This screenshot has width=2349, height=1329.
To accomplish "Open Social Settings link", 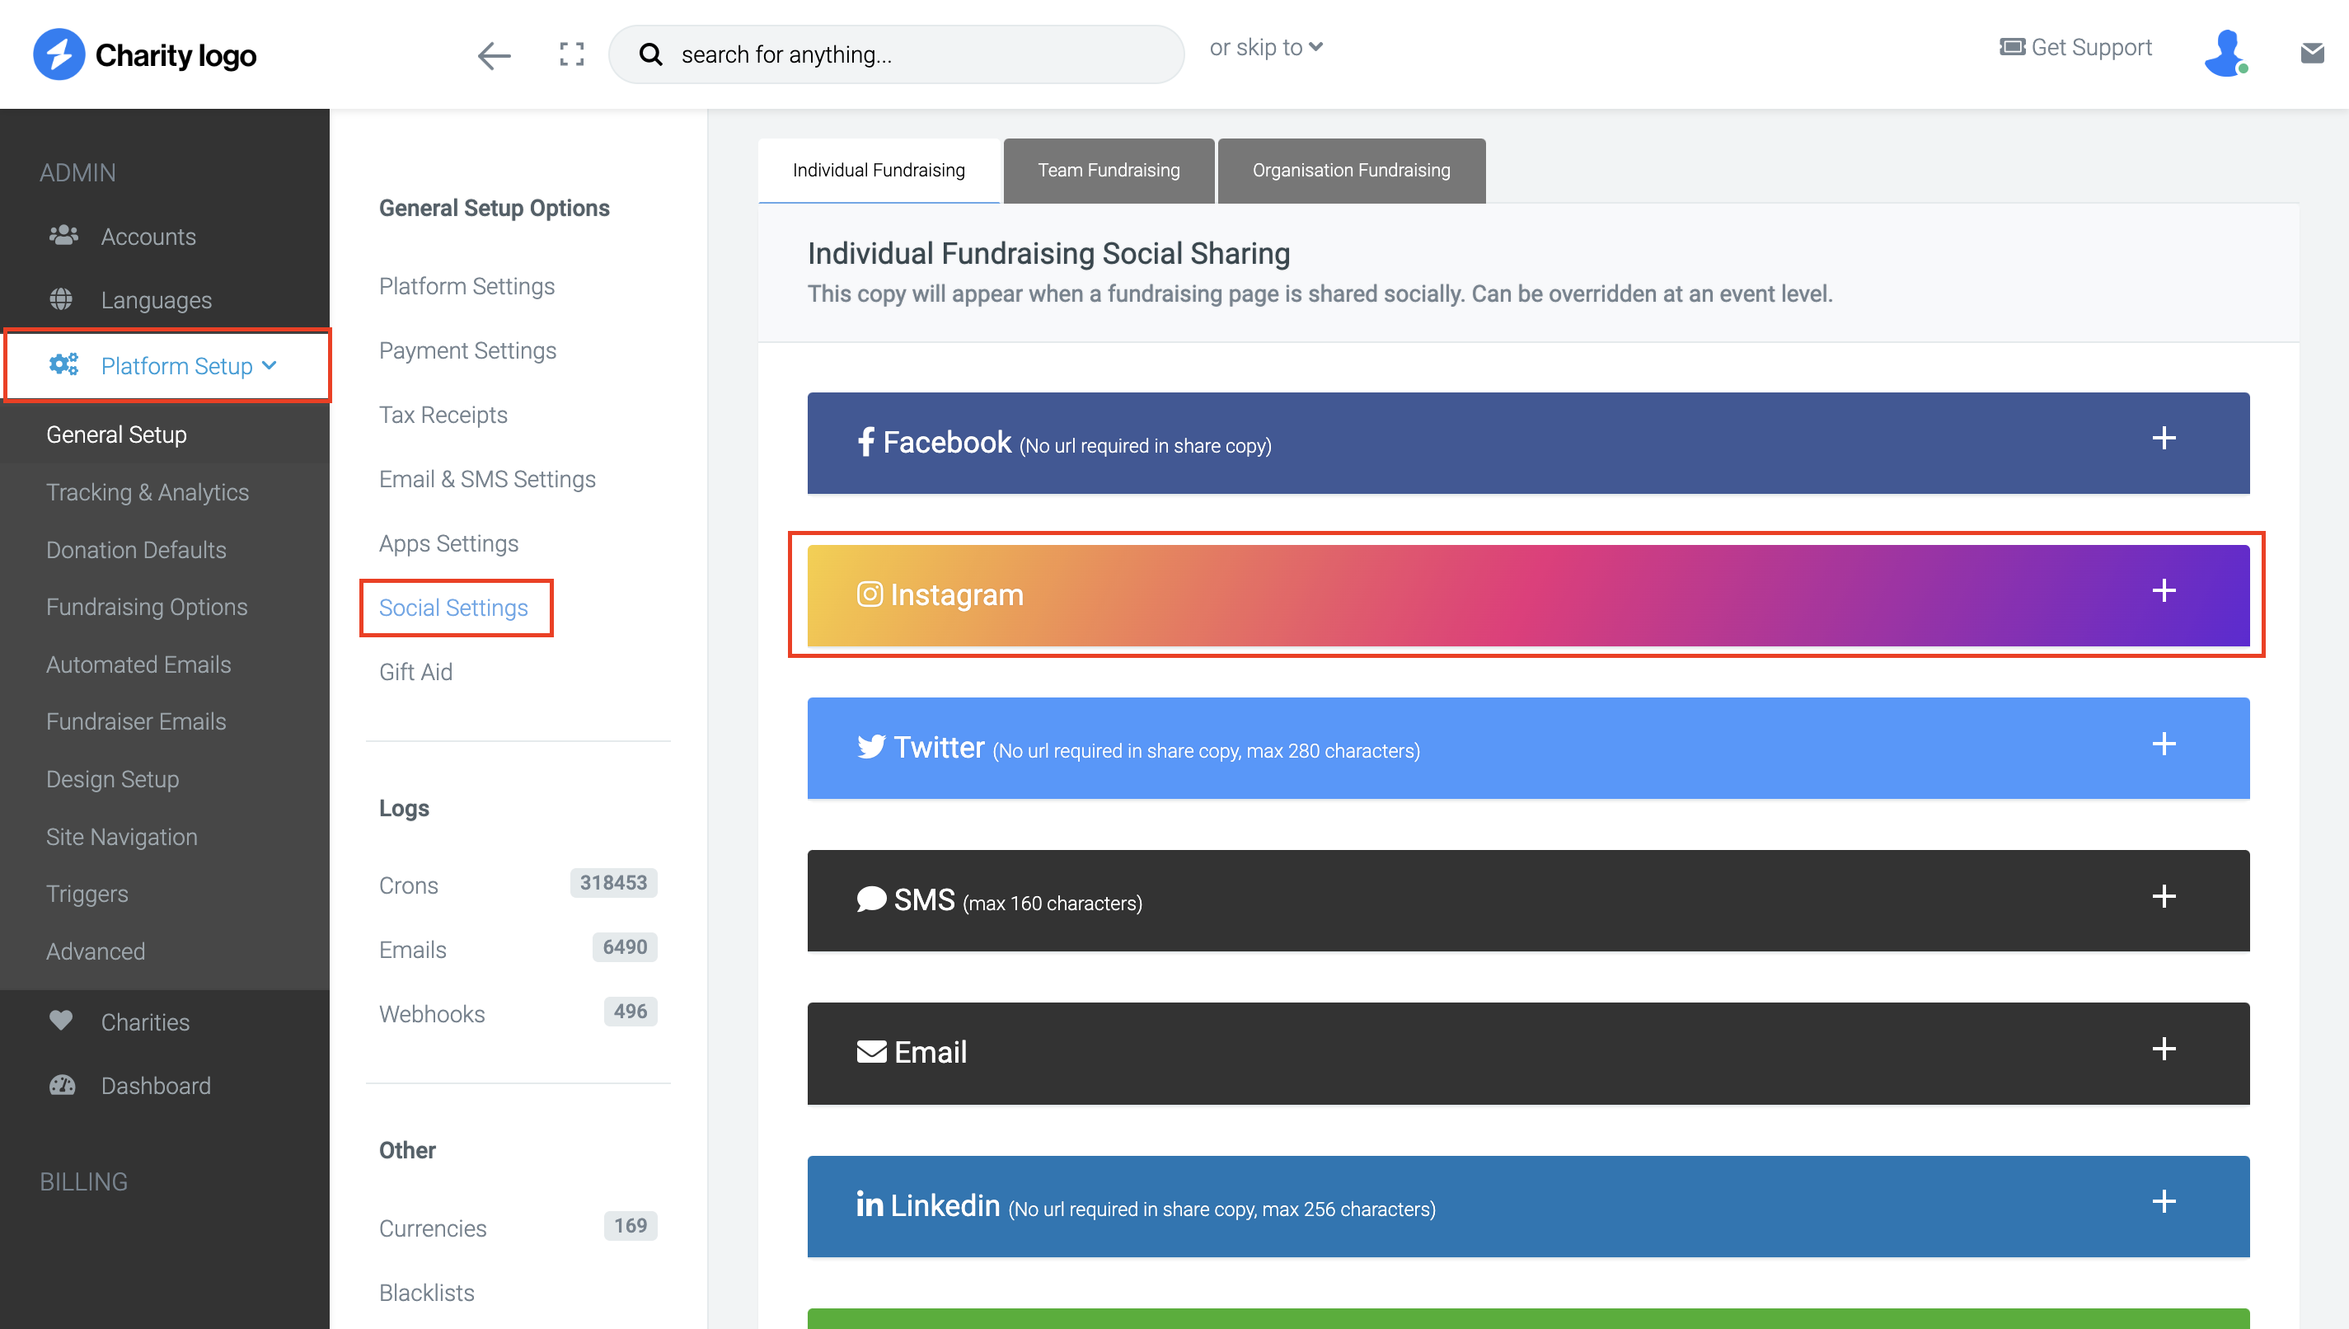I will 453,608.
